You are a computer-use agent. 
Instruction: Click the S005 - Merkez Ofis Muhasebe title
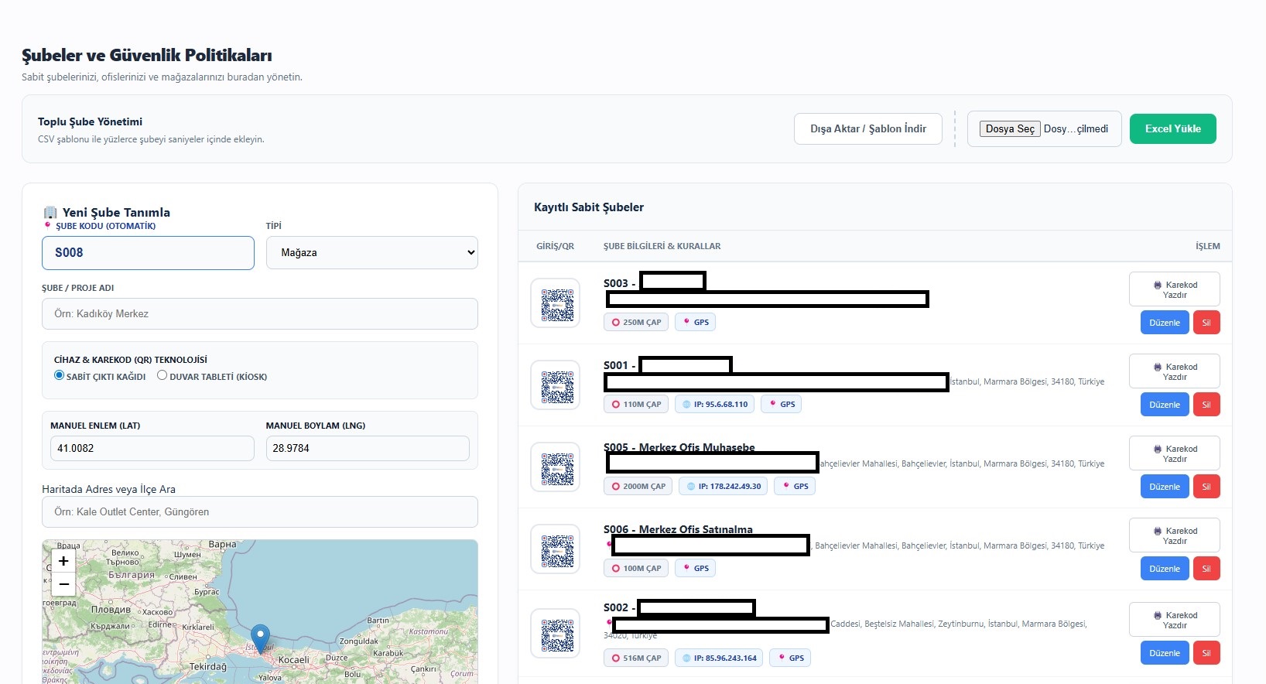(x=679, y=447)
